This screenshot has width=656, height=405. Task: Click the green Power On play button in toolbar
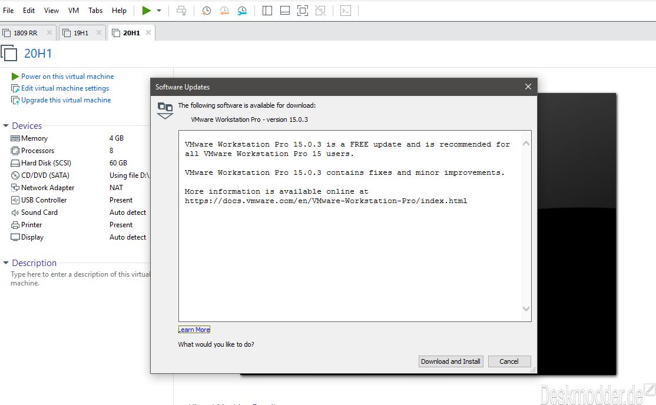click(147, 11)
